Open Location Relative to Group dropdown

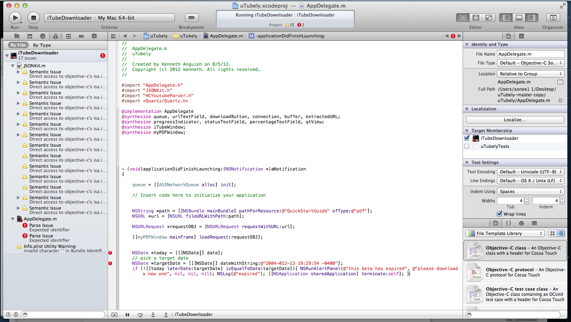tap(531, 74)
